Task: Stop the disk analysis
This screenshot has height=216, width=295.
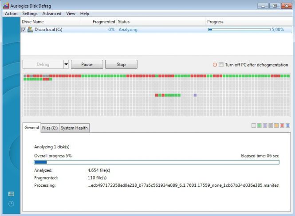Action: [121, 64]
